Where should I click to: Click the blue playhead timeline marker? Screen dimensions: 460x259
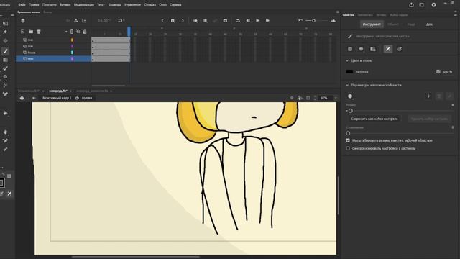(x=129, y=31)
